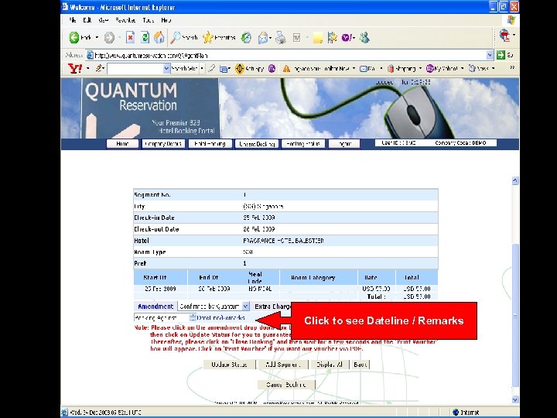Click the Home navigation button
Image resolution: width=557 pixels, height=418 pixels.
click(x=122, y=144)
